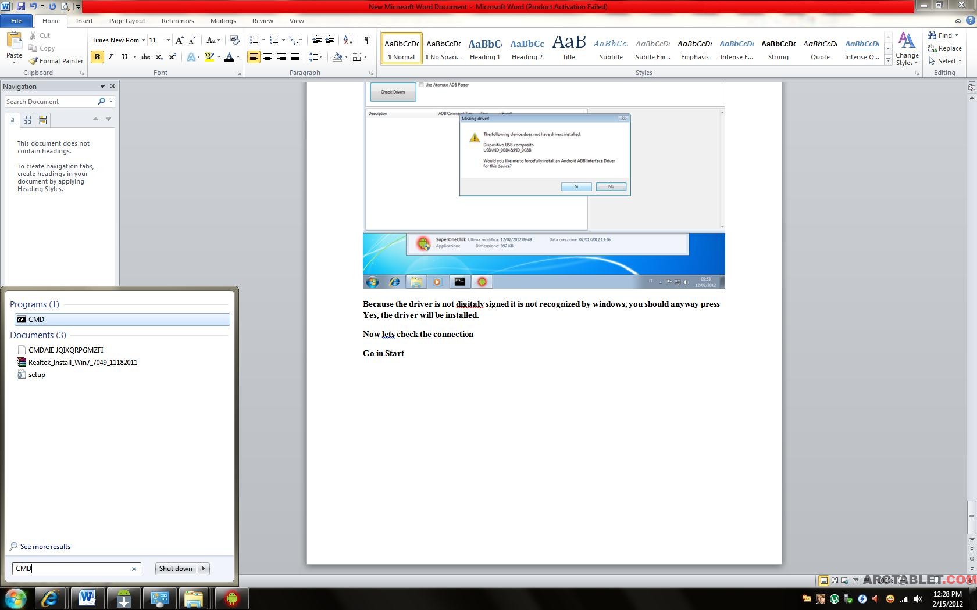977x610 pixels.
Task: Open Realtek_Install_Win7_7049_11182011 document result
Action: click(83, 363)
